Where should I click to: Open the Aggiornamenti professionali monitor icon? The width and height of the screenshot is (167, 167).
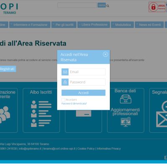pyautogui.click(x=126, y=122)
